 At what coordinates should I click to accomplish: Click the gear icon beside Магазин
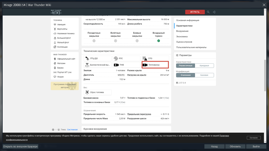(x=55, y=63)
